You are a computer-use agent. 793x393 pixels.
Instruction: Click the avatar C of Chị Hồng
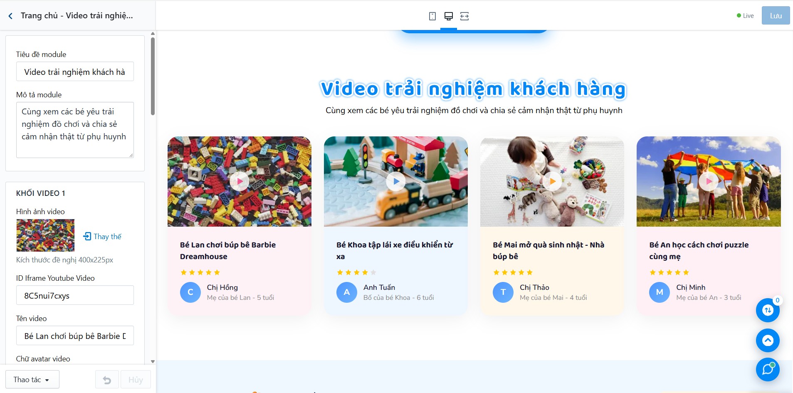(x=190, y=292)
